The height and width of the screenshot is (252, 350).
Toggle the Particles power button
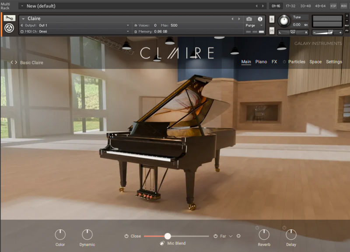pos(284,62)
